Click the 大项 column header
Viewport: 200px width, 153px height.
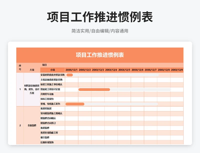click(32, 70)
